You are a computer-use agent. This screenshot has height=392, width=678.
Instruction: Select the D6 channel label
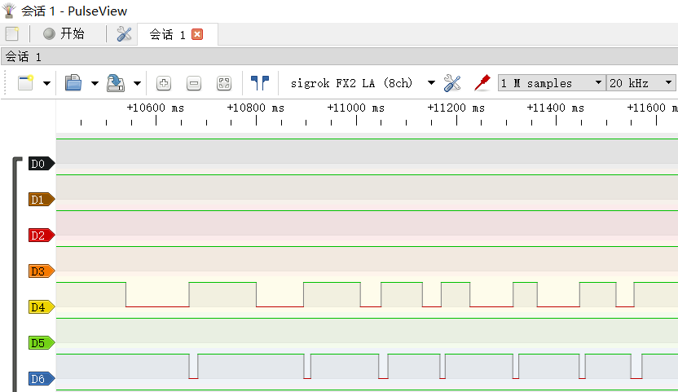[x=42, y=379]
